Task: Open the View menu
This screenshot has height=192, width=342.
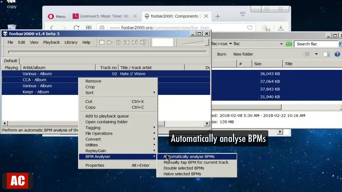Action: (x=34, y=42)
